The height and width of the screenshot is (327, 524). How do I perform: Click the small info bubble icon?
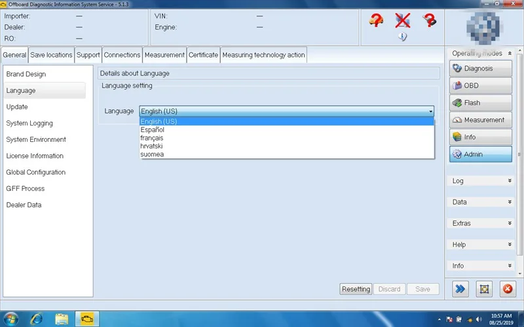tap(402, 37)
